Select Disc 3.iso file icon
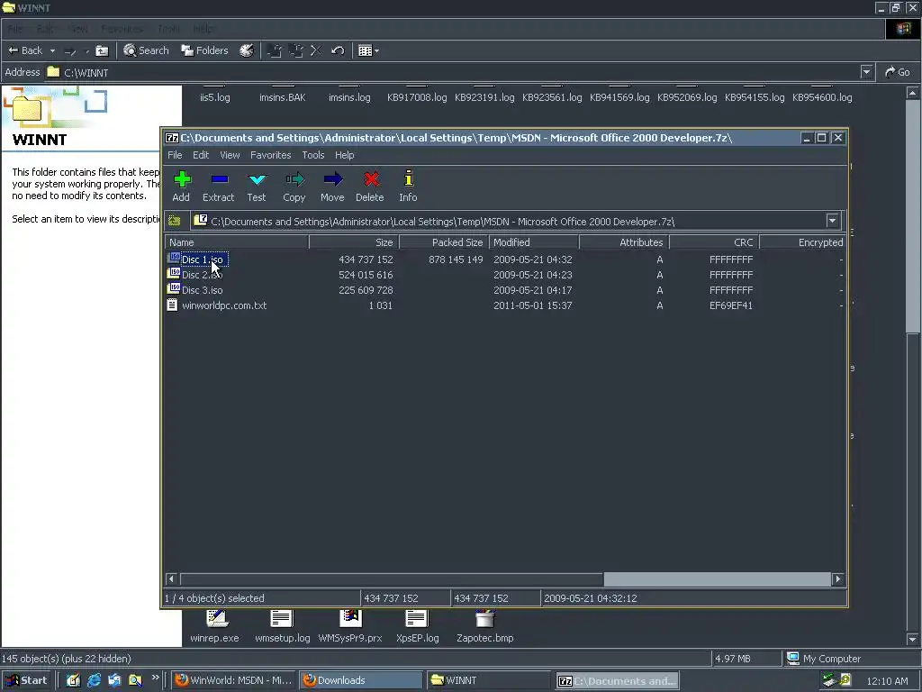The height and width of the screenshot is (692, 922). coord(174,289)
